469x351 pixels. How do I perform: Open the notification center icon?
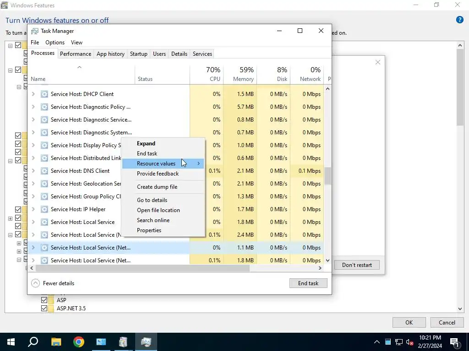454,342
